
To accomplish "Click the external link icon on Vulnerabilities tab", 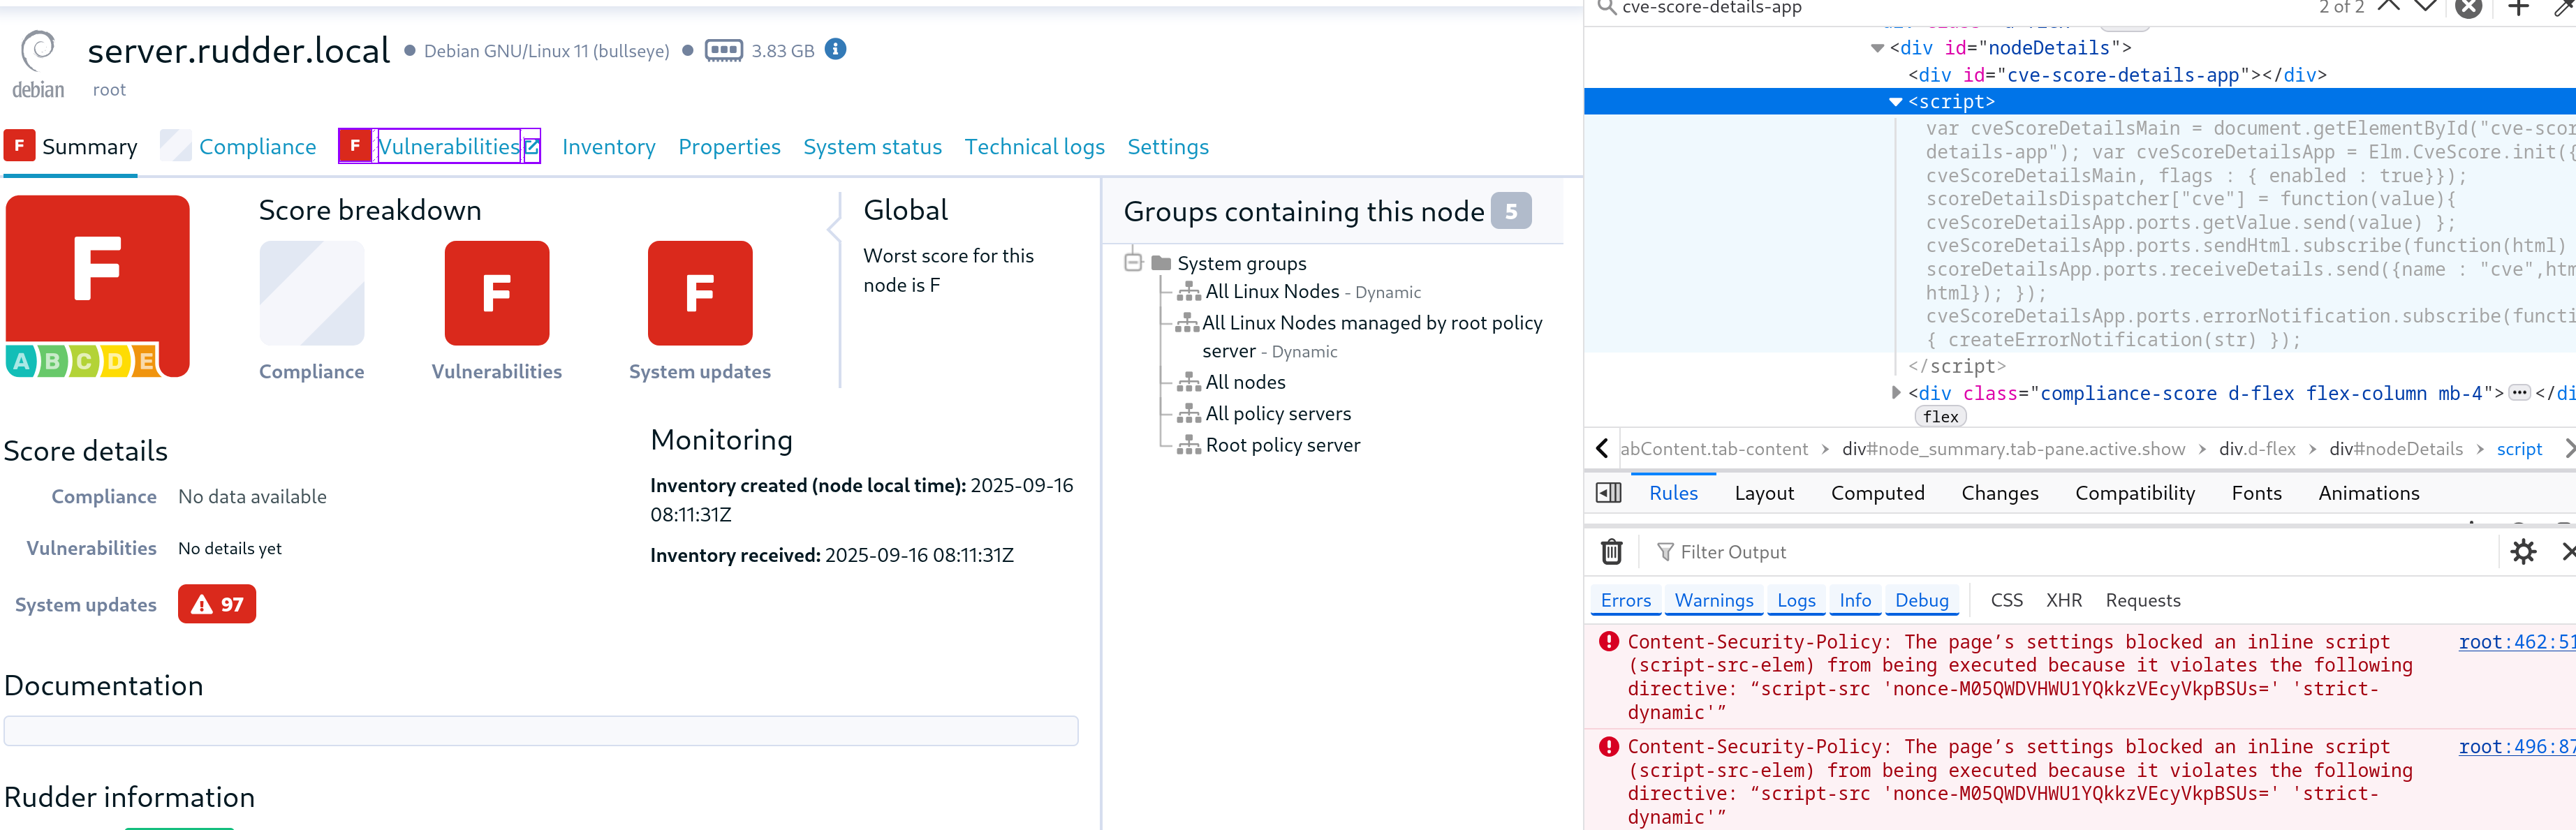I will pos(531,147).
